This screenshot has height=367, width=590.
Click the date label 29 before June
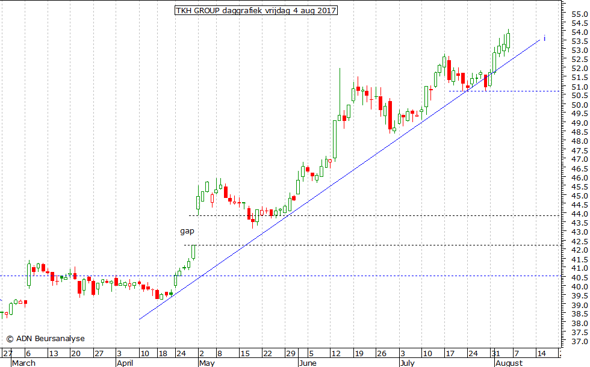click(x=290, y=354)
